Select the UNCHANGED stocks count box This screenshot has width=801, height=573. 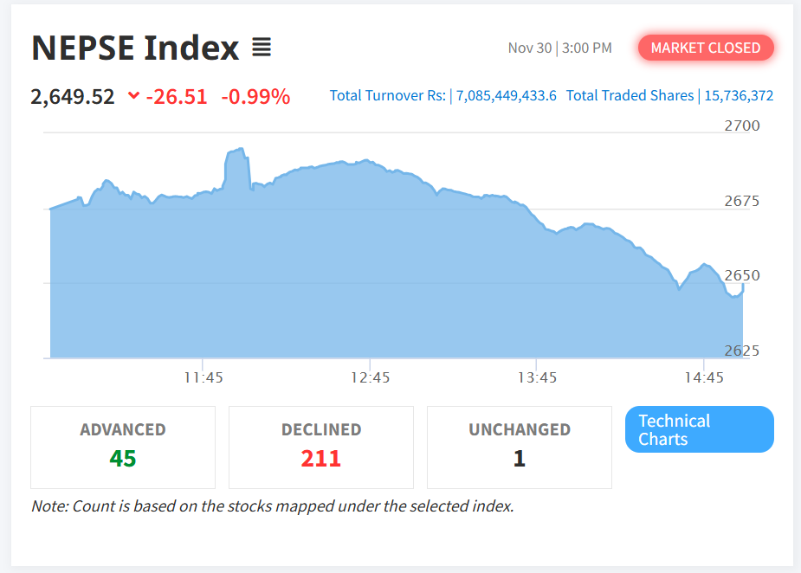point(519,447)
